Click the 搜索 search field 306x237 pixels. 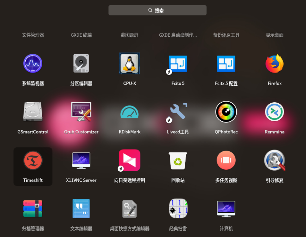[157, 10]
